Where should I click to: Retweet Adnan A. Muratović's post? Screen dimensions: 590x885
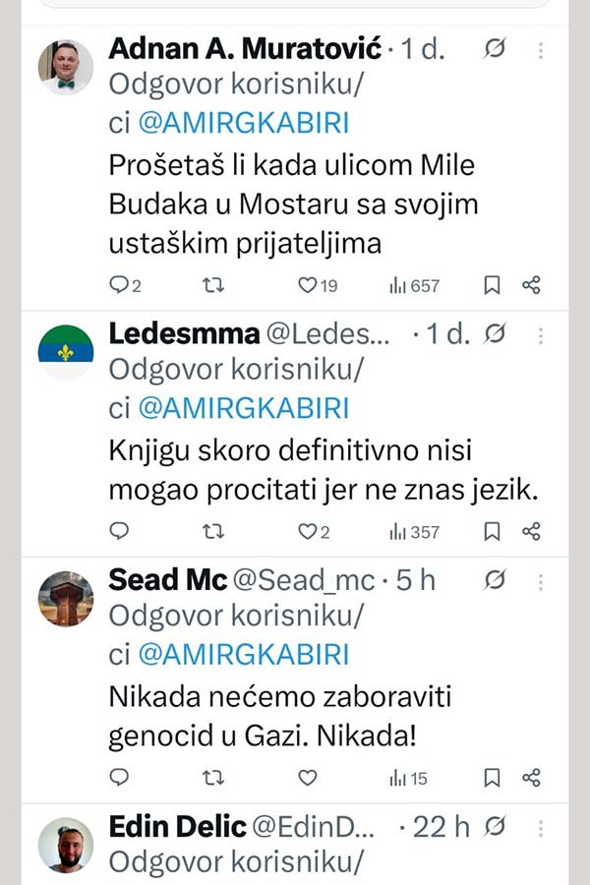[212, 285]
